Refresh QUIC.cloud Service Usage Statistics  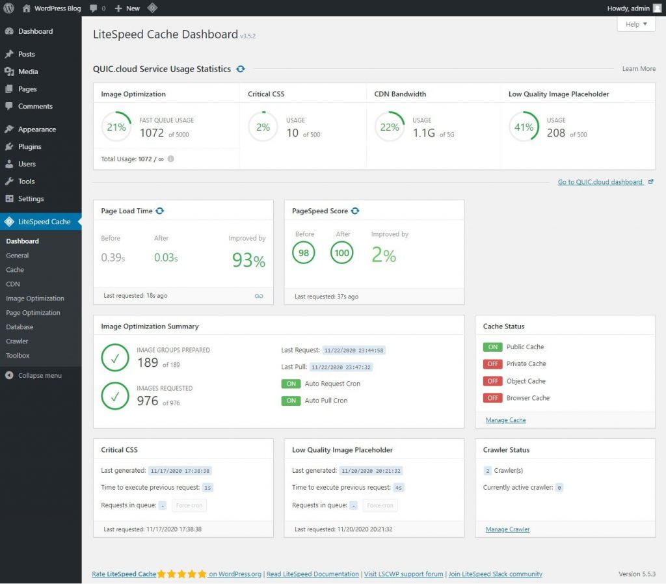coord(241,69)
